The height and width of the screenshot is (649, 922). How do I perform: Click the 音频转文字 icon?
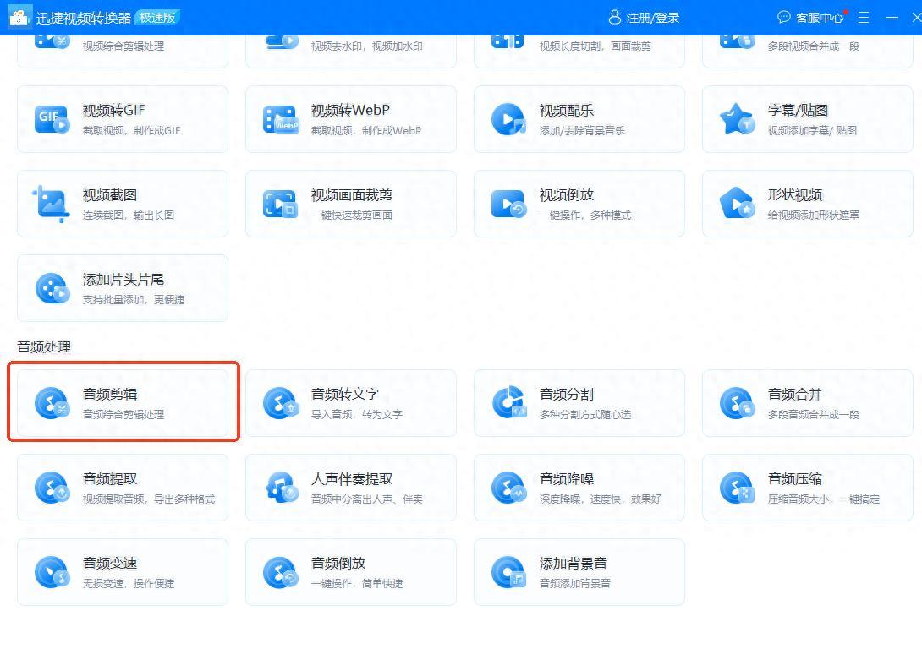tap(280, 403)
